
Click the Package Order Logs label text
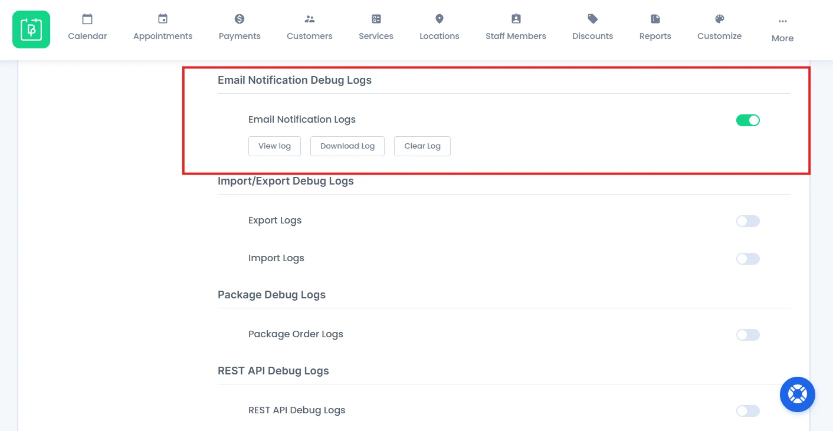coord(296,334)
